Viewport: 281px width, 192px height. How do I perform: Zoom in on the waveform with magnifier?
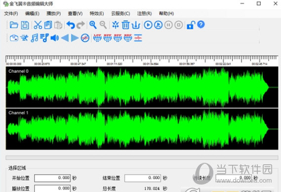click(93, 25)
